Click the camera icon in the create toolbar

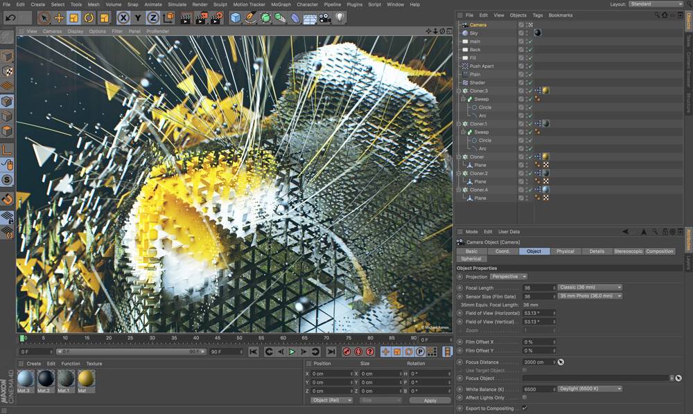323,19
